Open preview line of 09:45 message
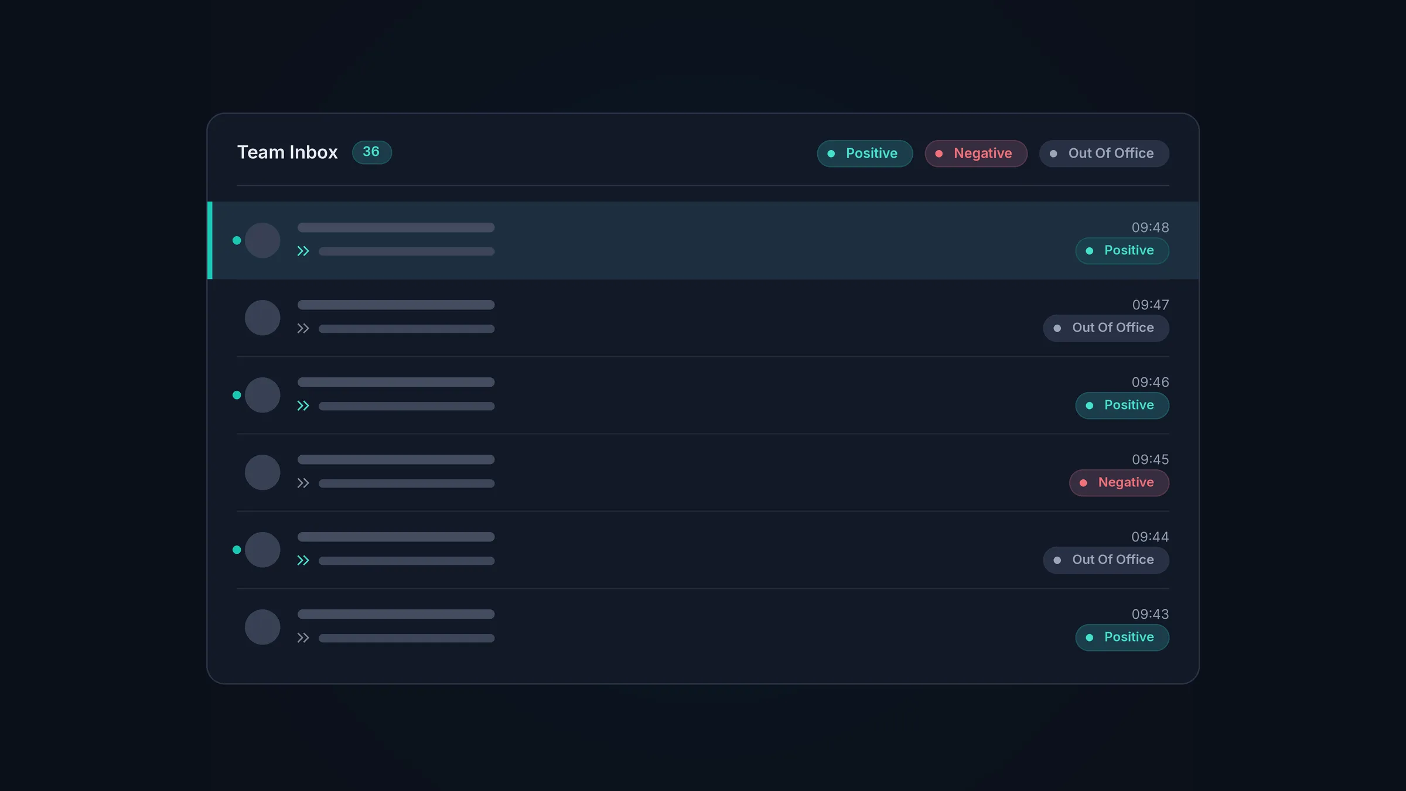This screenshot has width=1406, height=791. tap(407, 483)
